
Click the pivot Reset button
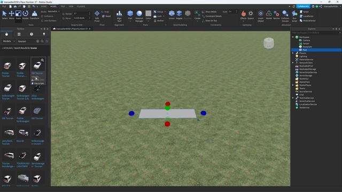pos(106,16)
